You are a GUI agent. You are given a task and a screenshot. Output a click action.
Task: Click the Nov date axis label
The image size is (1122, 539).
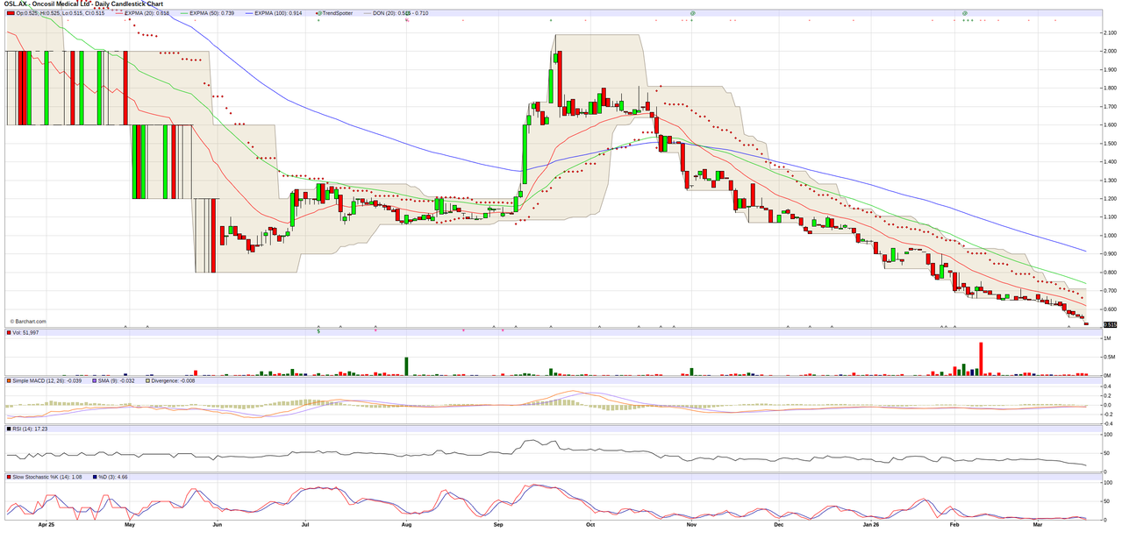(691, 525)
